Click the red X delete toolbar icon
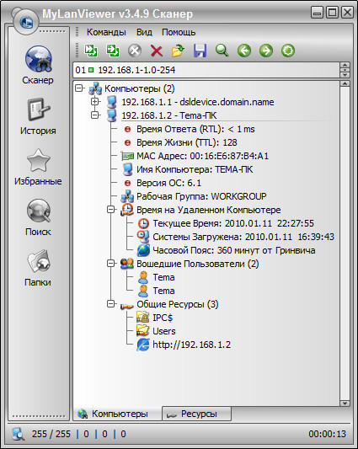The height and width of the screenshot is (449, 358). (157, 51)
